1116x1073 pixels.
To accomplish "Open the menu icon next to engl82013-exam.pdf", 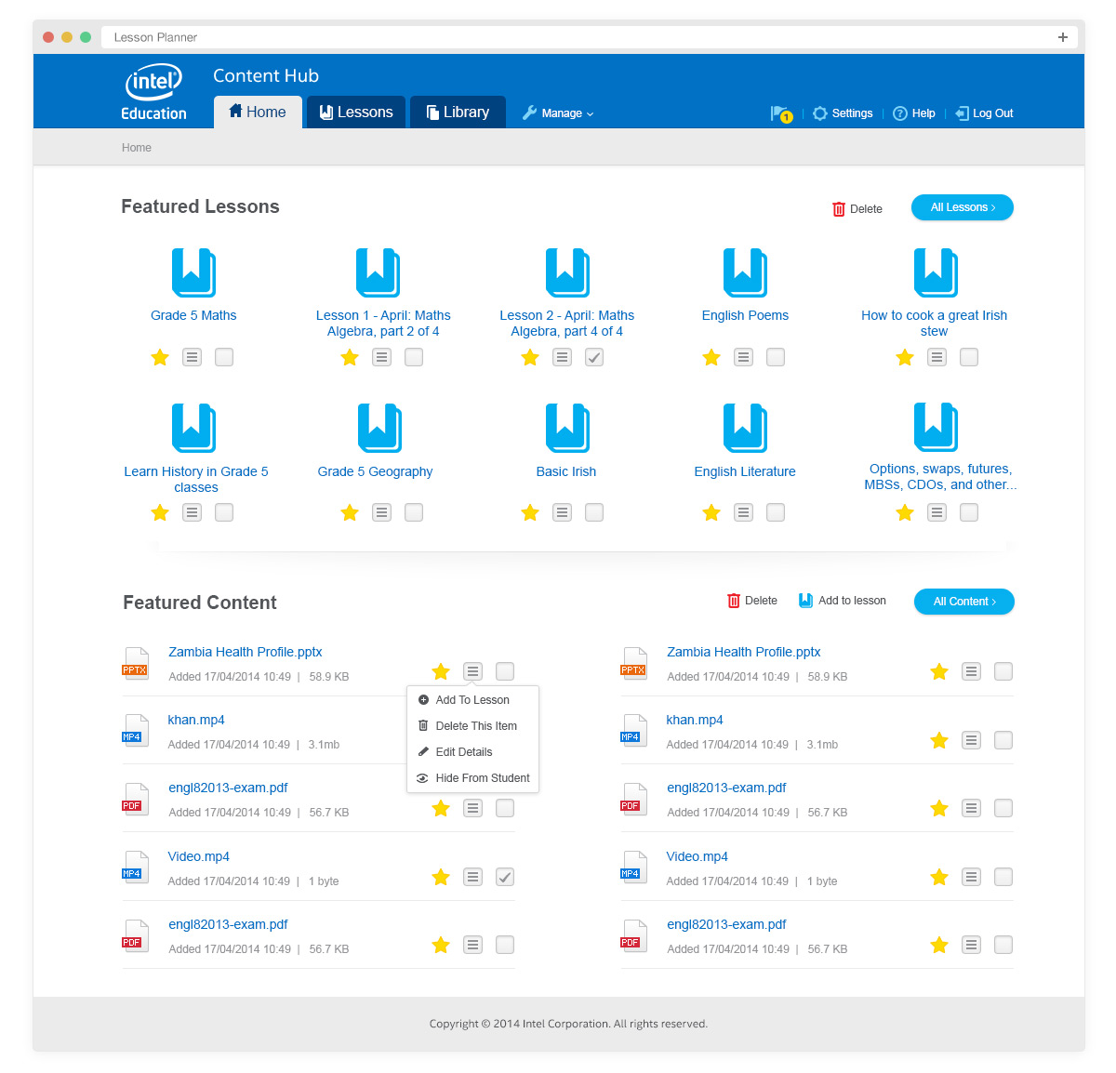I will 472,808.
